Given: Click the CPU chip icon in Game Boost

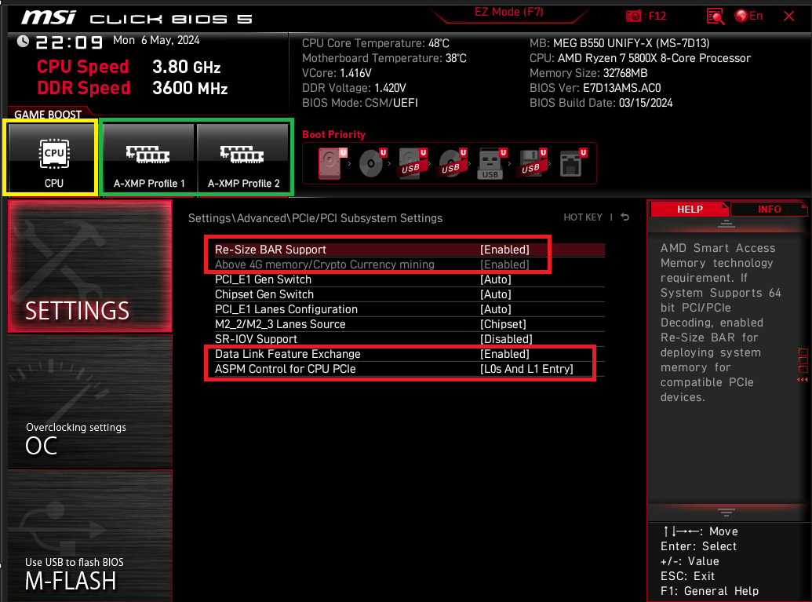Looking at the screenshot, I should 54,153.
